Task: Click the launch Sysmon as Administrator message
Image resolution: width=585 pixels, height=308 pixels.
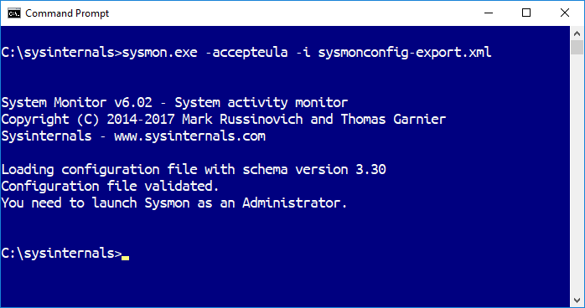Action: point(174,203)
